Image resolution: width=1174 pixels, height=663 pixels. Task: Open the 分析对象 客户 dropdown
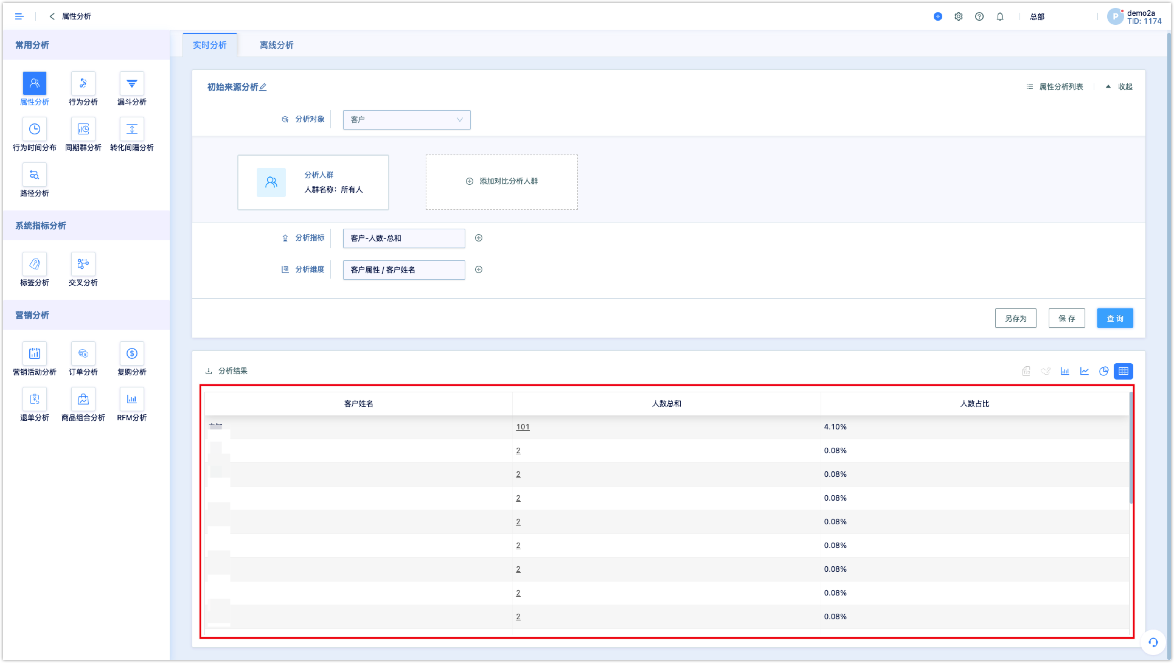point(407,120)
